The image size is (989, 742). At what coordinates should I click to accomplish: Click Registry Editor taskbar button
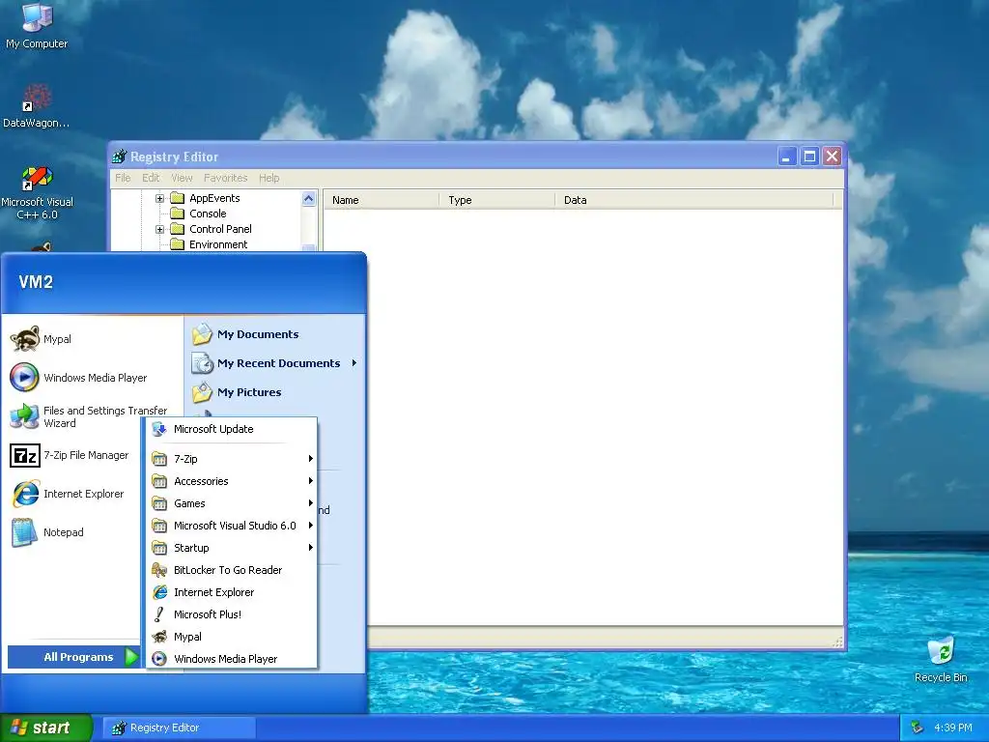(179, 728)
